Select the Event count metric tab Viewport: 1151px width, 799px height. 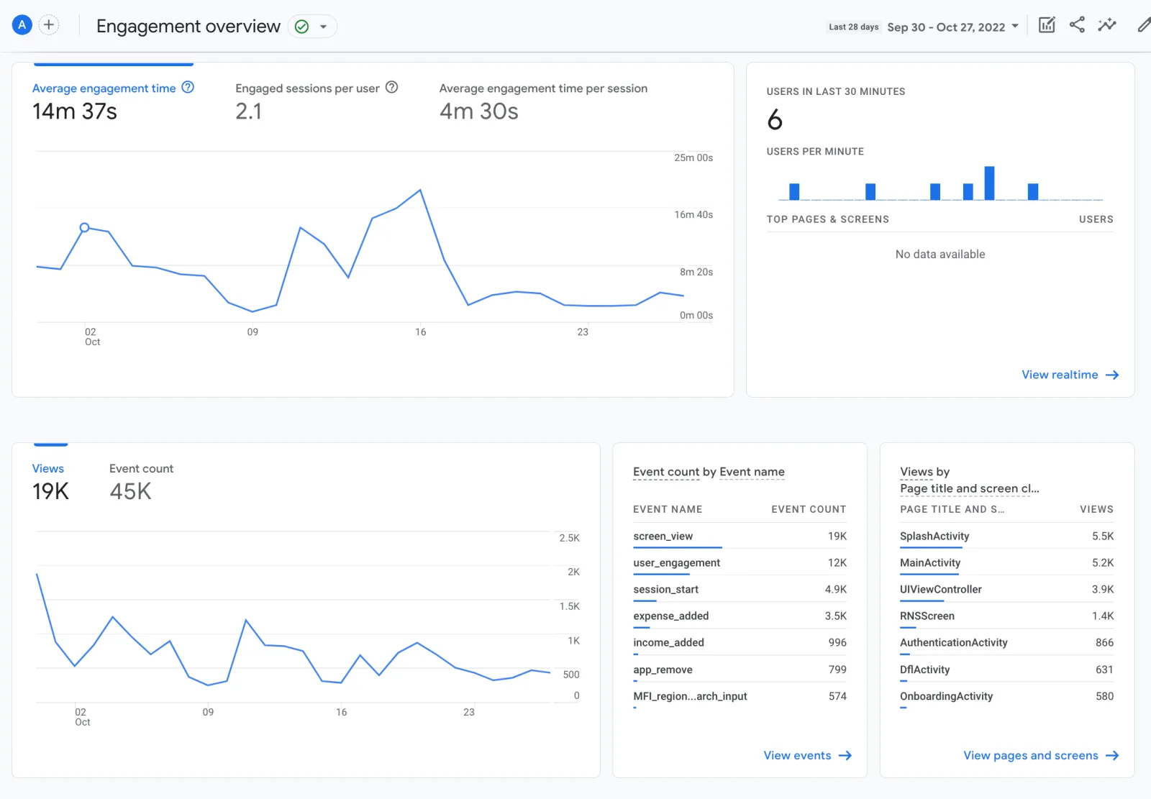pyautogui.click(x=141, y=469)
